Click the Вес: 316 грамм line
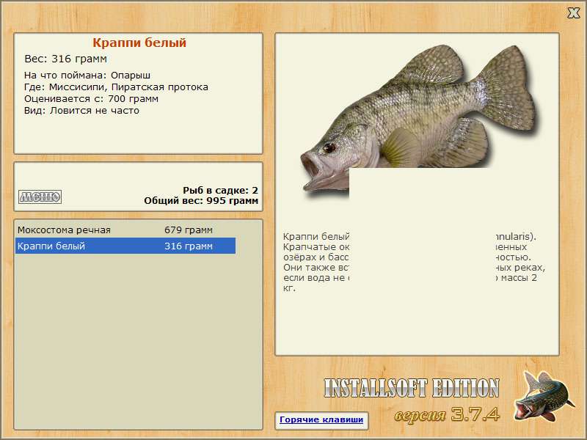The image size is (587, 440). (x=65, y=59)
